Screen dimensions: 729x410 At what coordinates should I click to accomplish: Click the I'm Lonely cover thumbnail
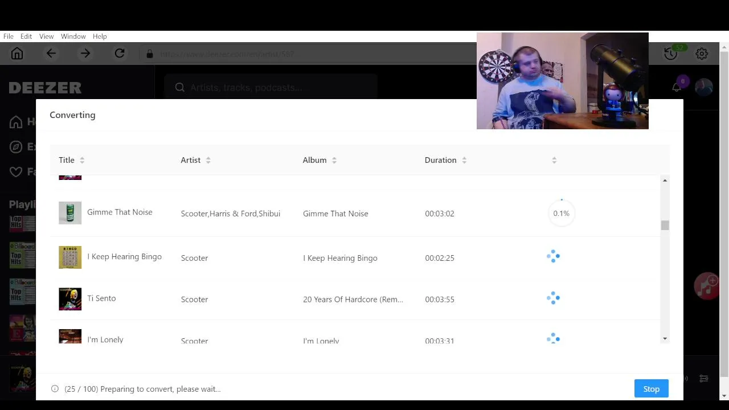coord(70,337)
